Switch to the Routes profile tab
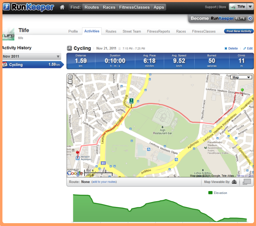The width and height of the screenshot is (256, 226). [111, 31]
